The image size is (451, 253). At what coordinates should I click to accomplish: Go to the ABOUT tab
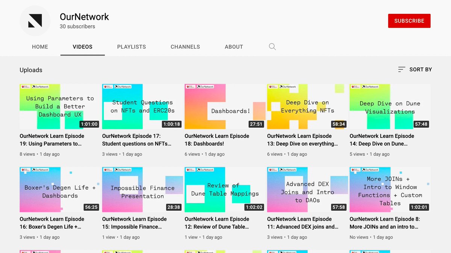click(x=234, y=46)
